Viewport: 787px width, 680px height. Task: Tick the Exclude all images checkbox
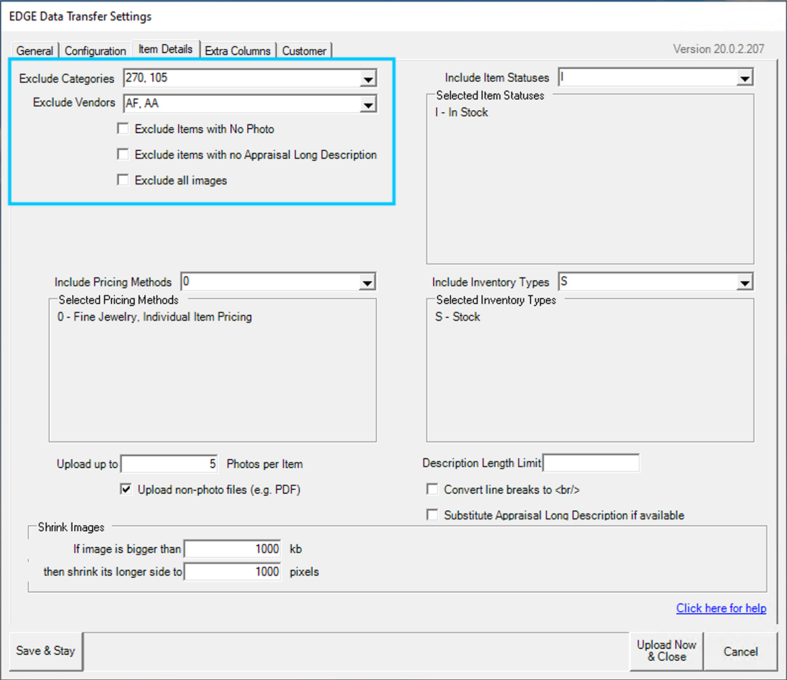(x=123, y=180)
